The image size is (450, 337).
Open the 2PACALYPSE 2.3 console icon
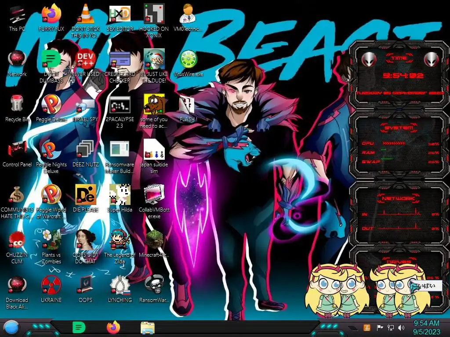pyautogui.click(x=120, y=105)
